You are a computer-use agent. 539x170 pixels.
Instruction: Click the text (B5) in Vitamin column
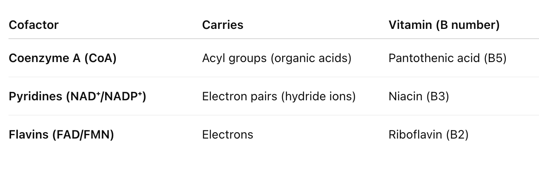[x=495, y=58]
